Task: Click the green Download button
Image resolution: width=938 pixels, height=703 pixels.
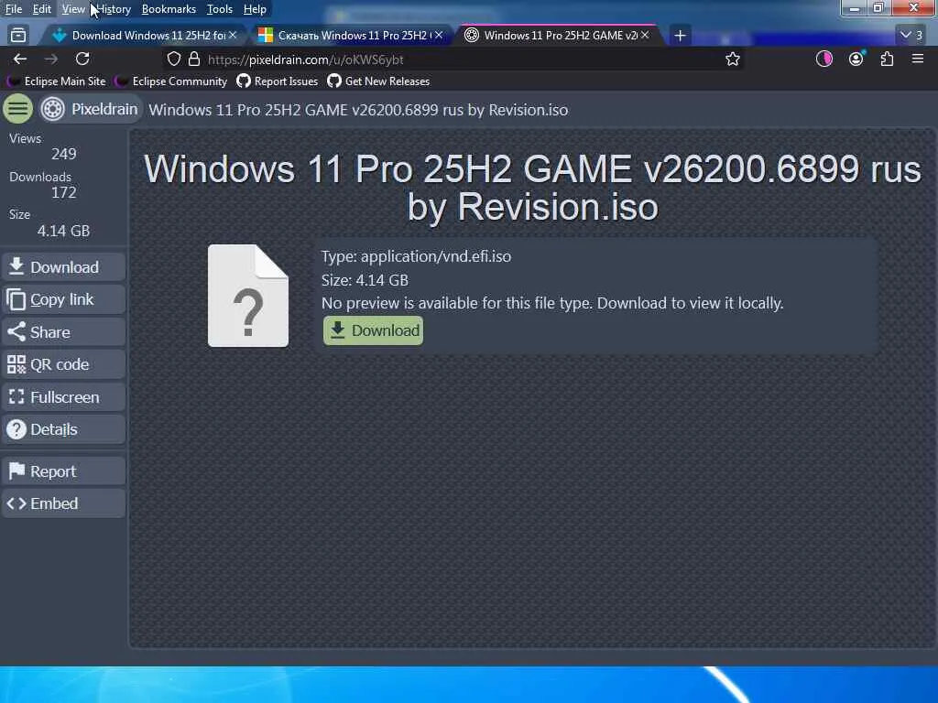Action: click(x=374, y=330)
